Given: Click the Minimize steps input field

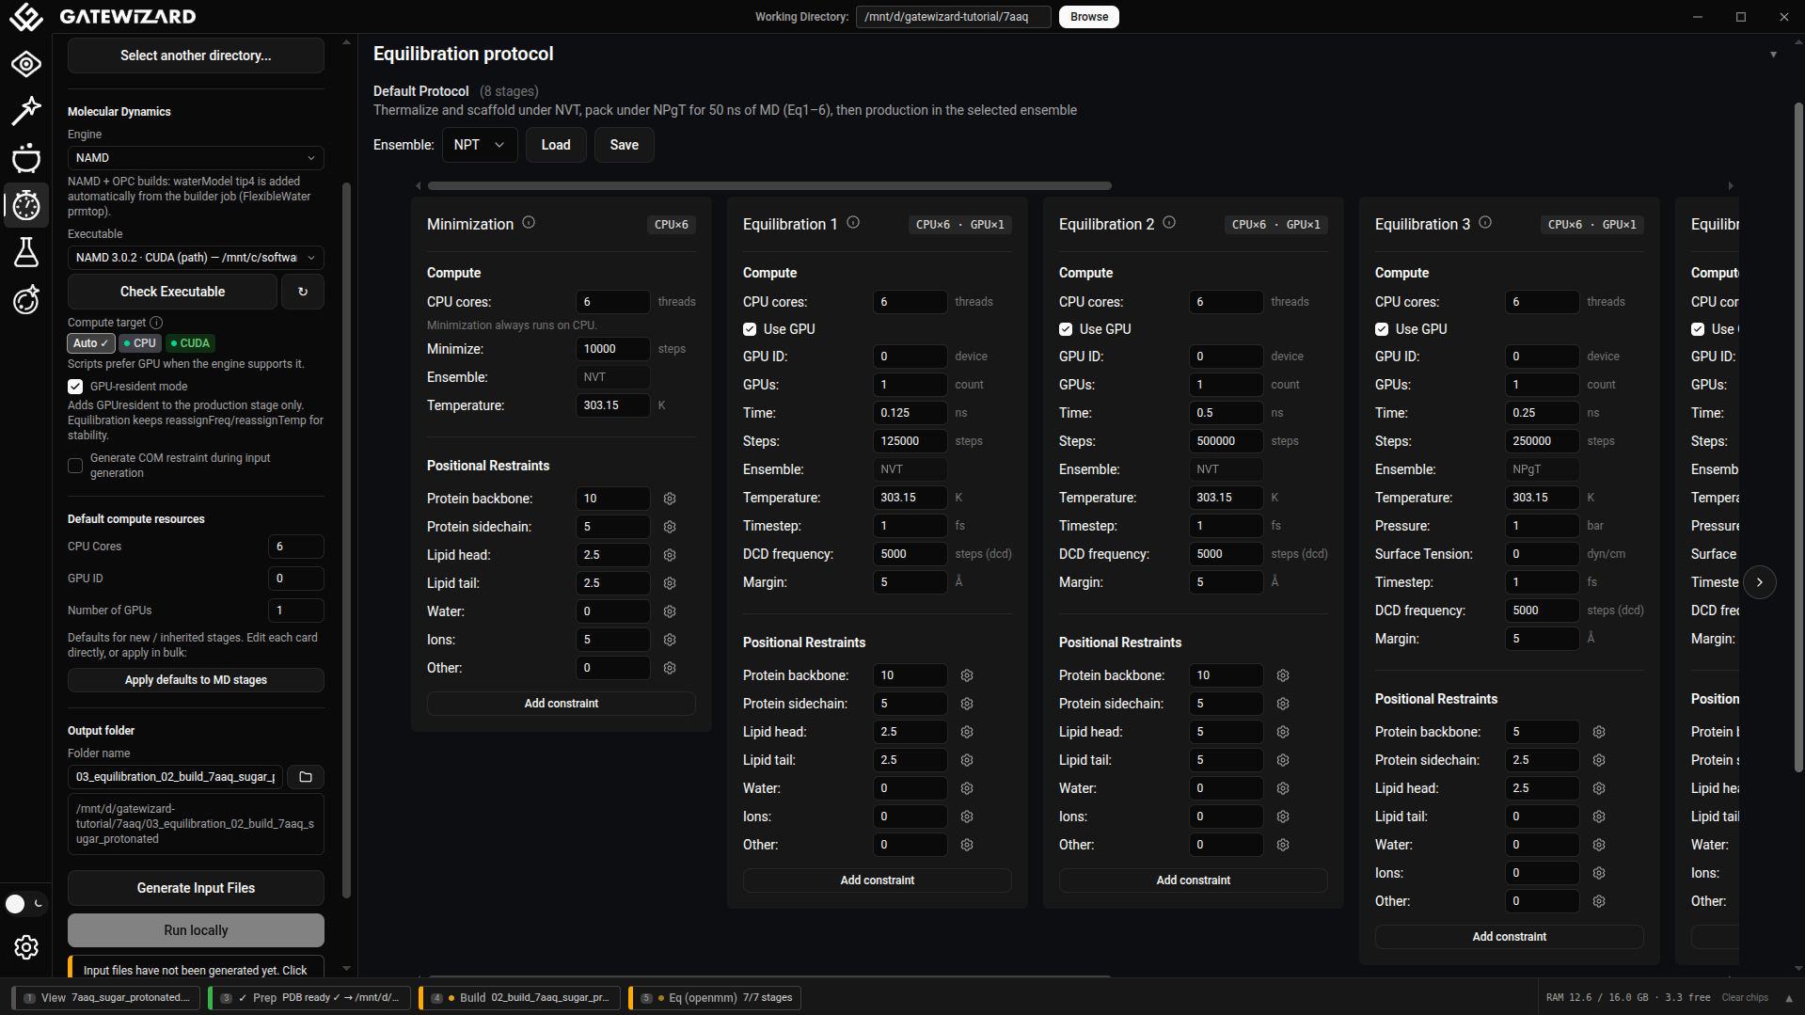Looking at the screenshot, I should tap(612, 349).
